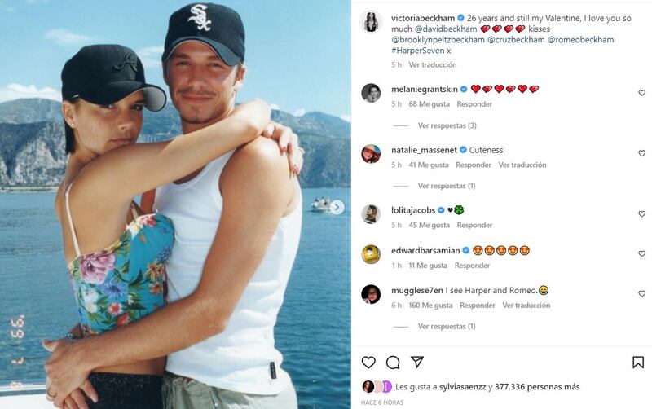The height and width of the screenshot is (409, 652).
Task: Share the post via paper plane icon
Action: tap(417, 362)
